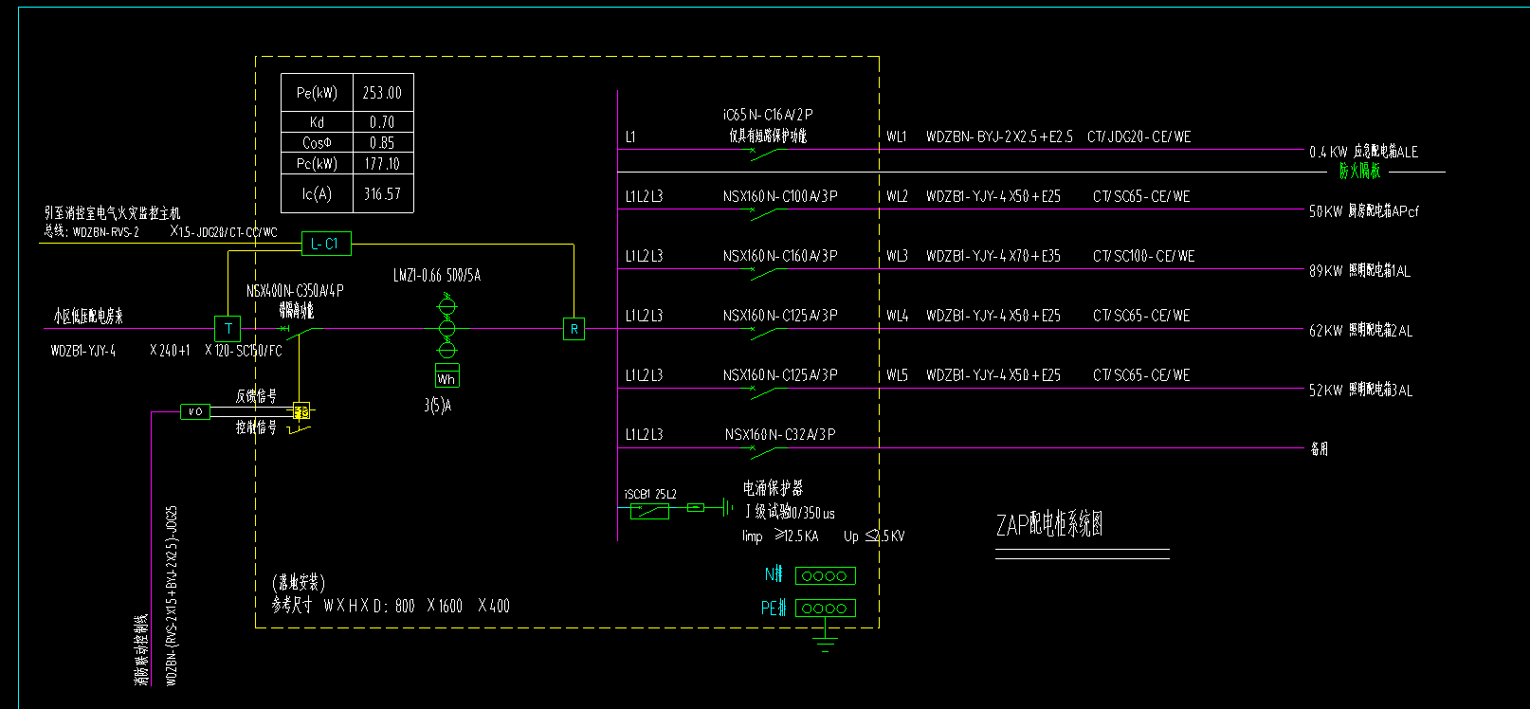Click the WL1 circuit number label

coord(897,136)
